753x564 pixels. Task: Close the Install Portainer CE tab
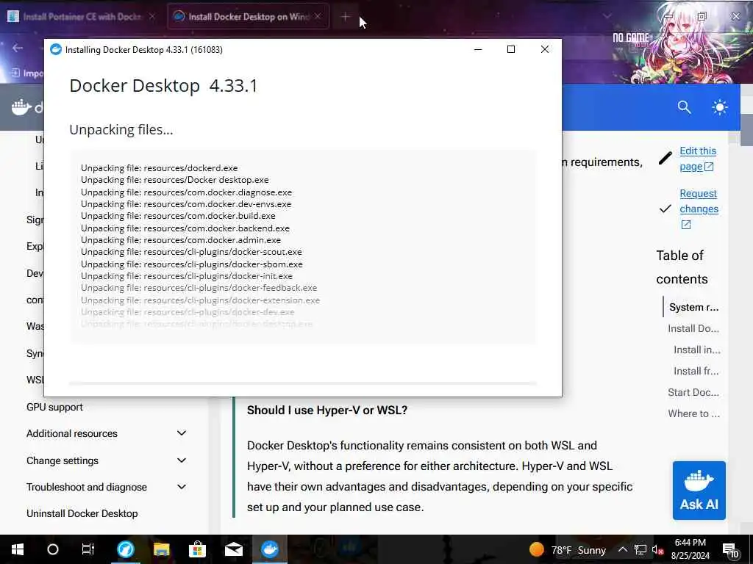151,16
